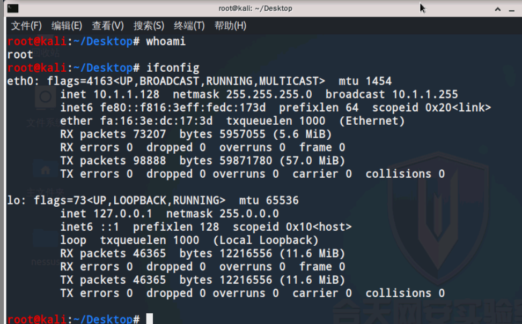The height and width of the screenshot is (324, 522).
Task: Click the scopeid 0x20<link> text
Action: pyautogui.click(x=431, y=108)
